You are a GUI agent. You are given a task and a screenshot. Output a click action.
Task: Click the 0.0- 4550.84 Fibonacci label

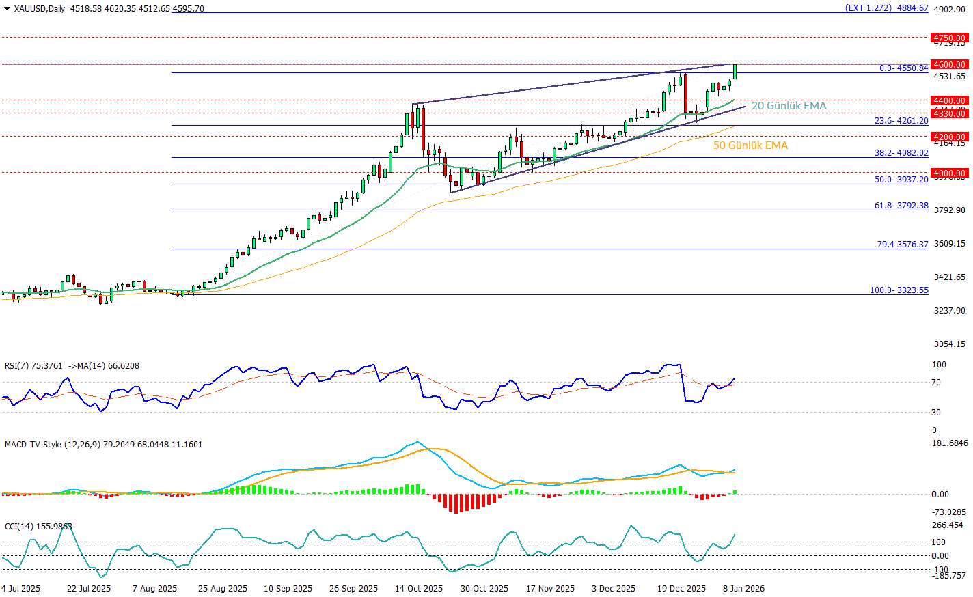903,68
